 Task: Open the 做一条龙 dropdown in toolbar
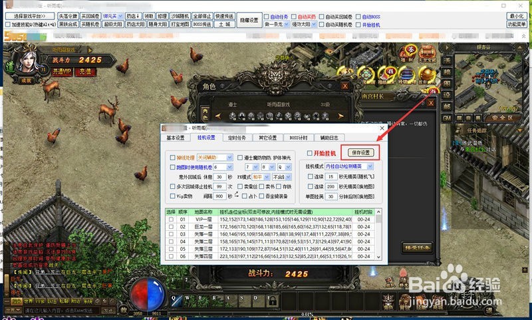pyautogui.click(x=277, y=25)
